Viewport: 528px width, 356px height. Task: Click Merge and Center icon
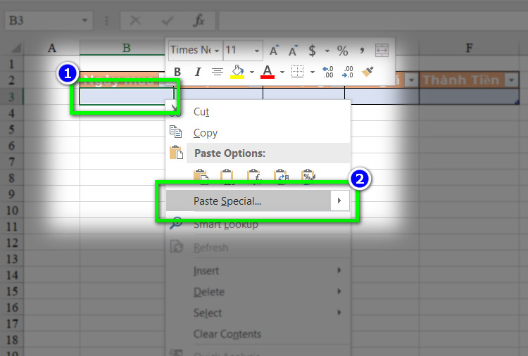pyautogui.click(x=382, y=51)
